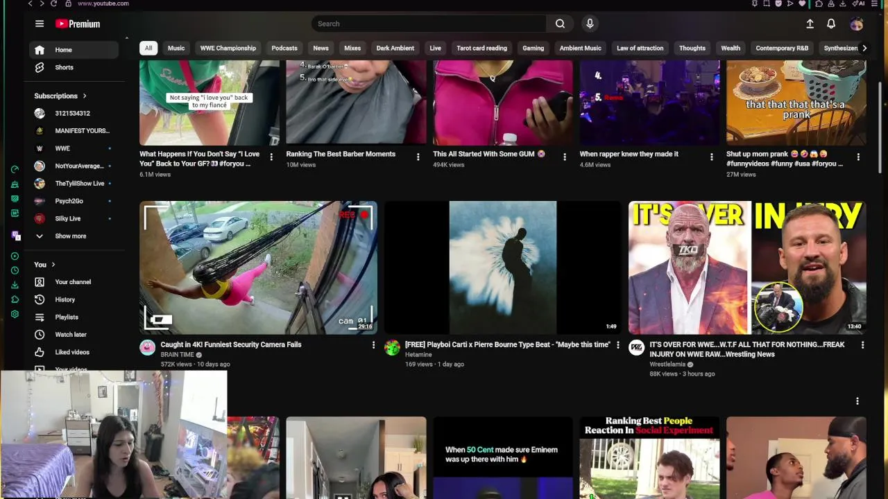Open the Wrestlelamia channel avatar
888x499 pixels.
[x=636, y=347]
